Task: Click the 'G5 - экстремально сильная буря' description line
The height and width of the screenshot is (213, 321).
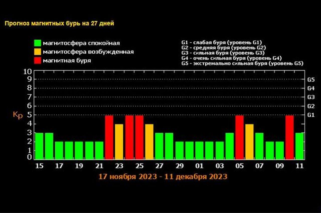Action: pos(242,63)
